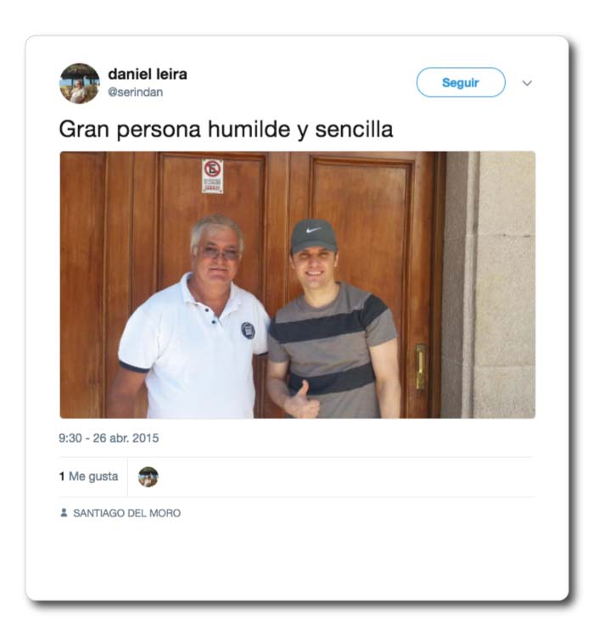The height and width of the screenshot is (636, 594).
Task: View the '1 Me gusta' likes list
Action: (x=88, y=477)
